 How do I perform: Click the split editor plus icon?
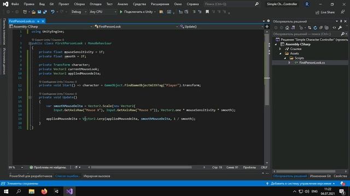pos(267,27)
